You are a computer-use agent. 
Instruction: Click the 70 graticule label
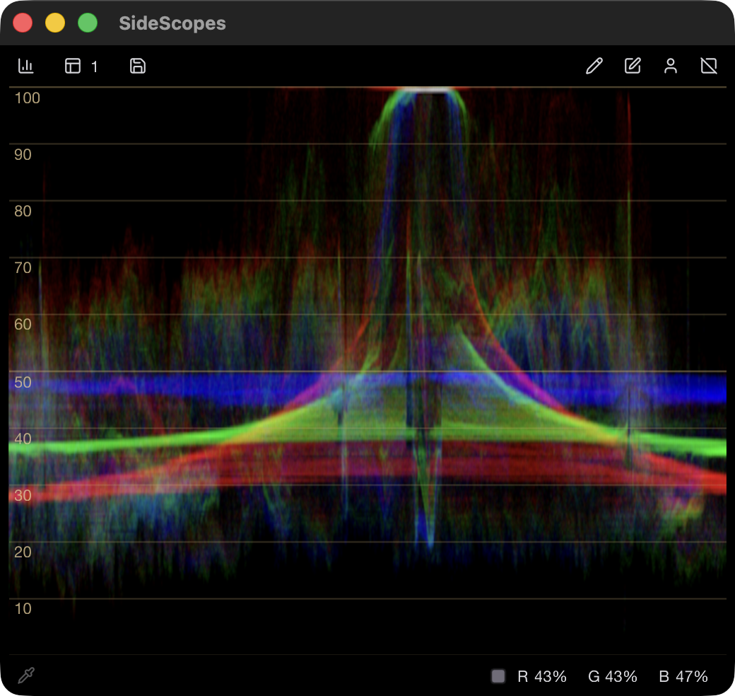(x=23, y=268)
